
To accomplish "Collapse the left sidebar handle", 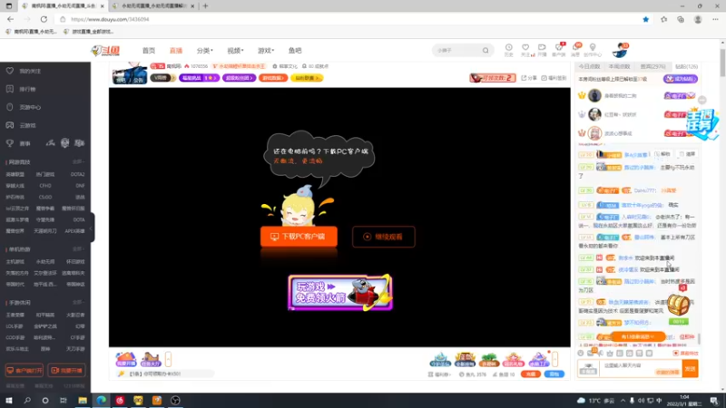I will (x=92, y=228).
